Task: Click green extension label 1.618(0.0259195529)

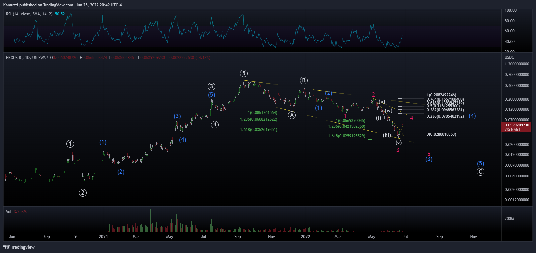Action: coord(347,136)
